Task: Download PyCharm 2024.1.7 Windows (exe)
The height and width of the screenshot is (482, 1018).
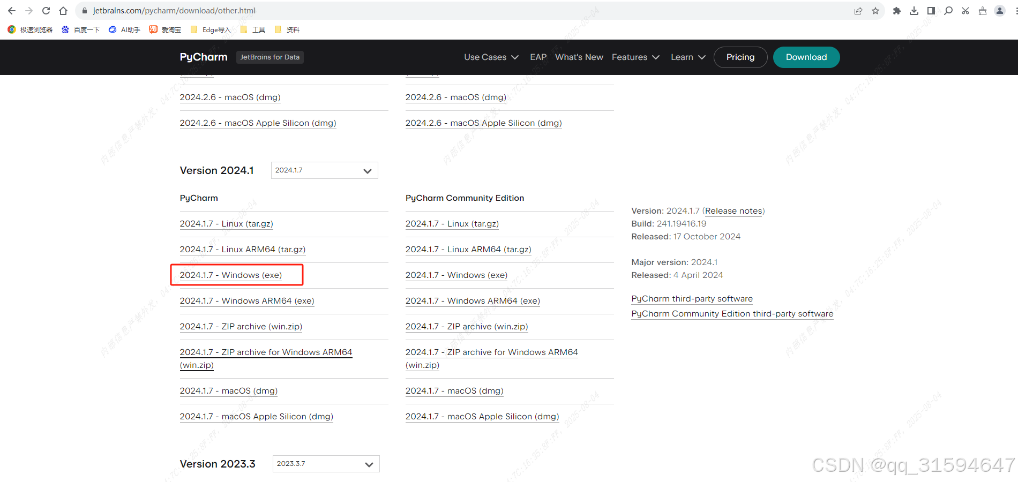Action: 230,275
